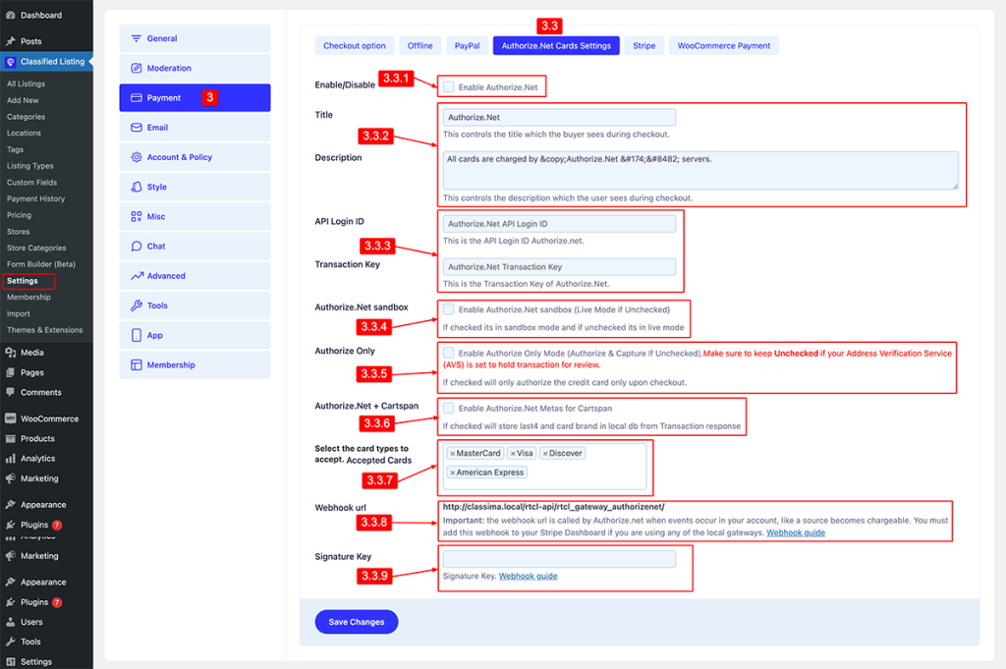Switch to the Stripe tab
Viewport: 1006px width, 669px height.
coord(644,45)
